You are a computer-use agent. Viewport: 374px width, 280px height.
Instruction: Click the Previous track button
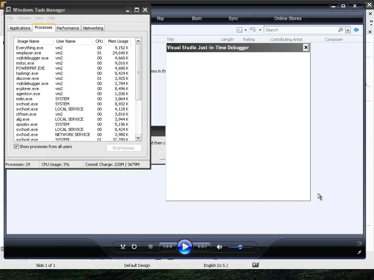pos(168,247)
